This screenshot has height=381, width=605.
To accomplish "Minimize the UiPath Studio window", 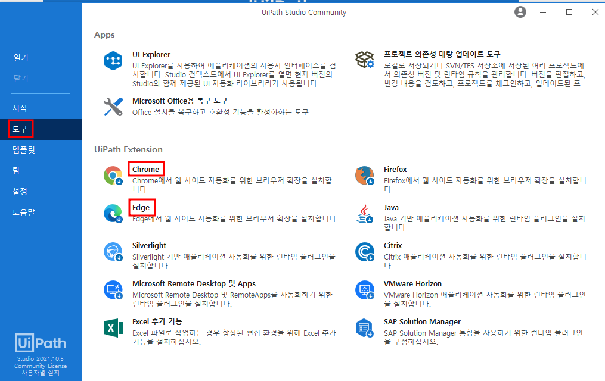I will tap(543, 12).
